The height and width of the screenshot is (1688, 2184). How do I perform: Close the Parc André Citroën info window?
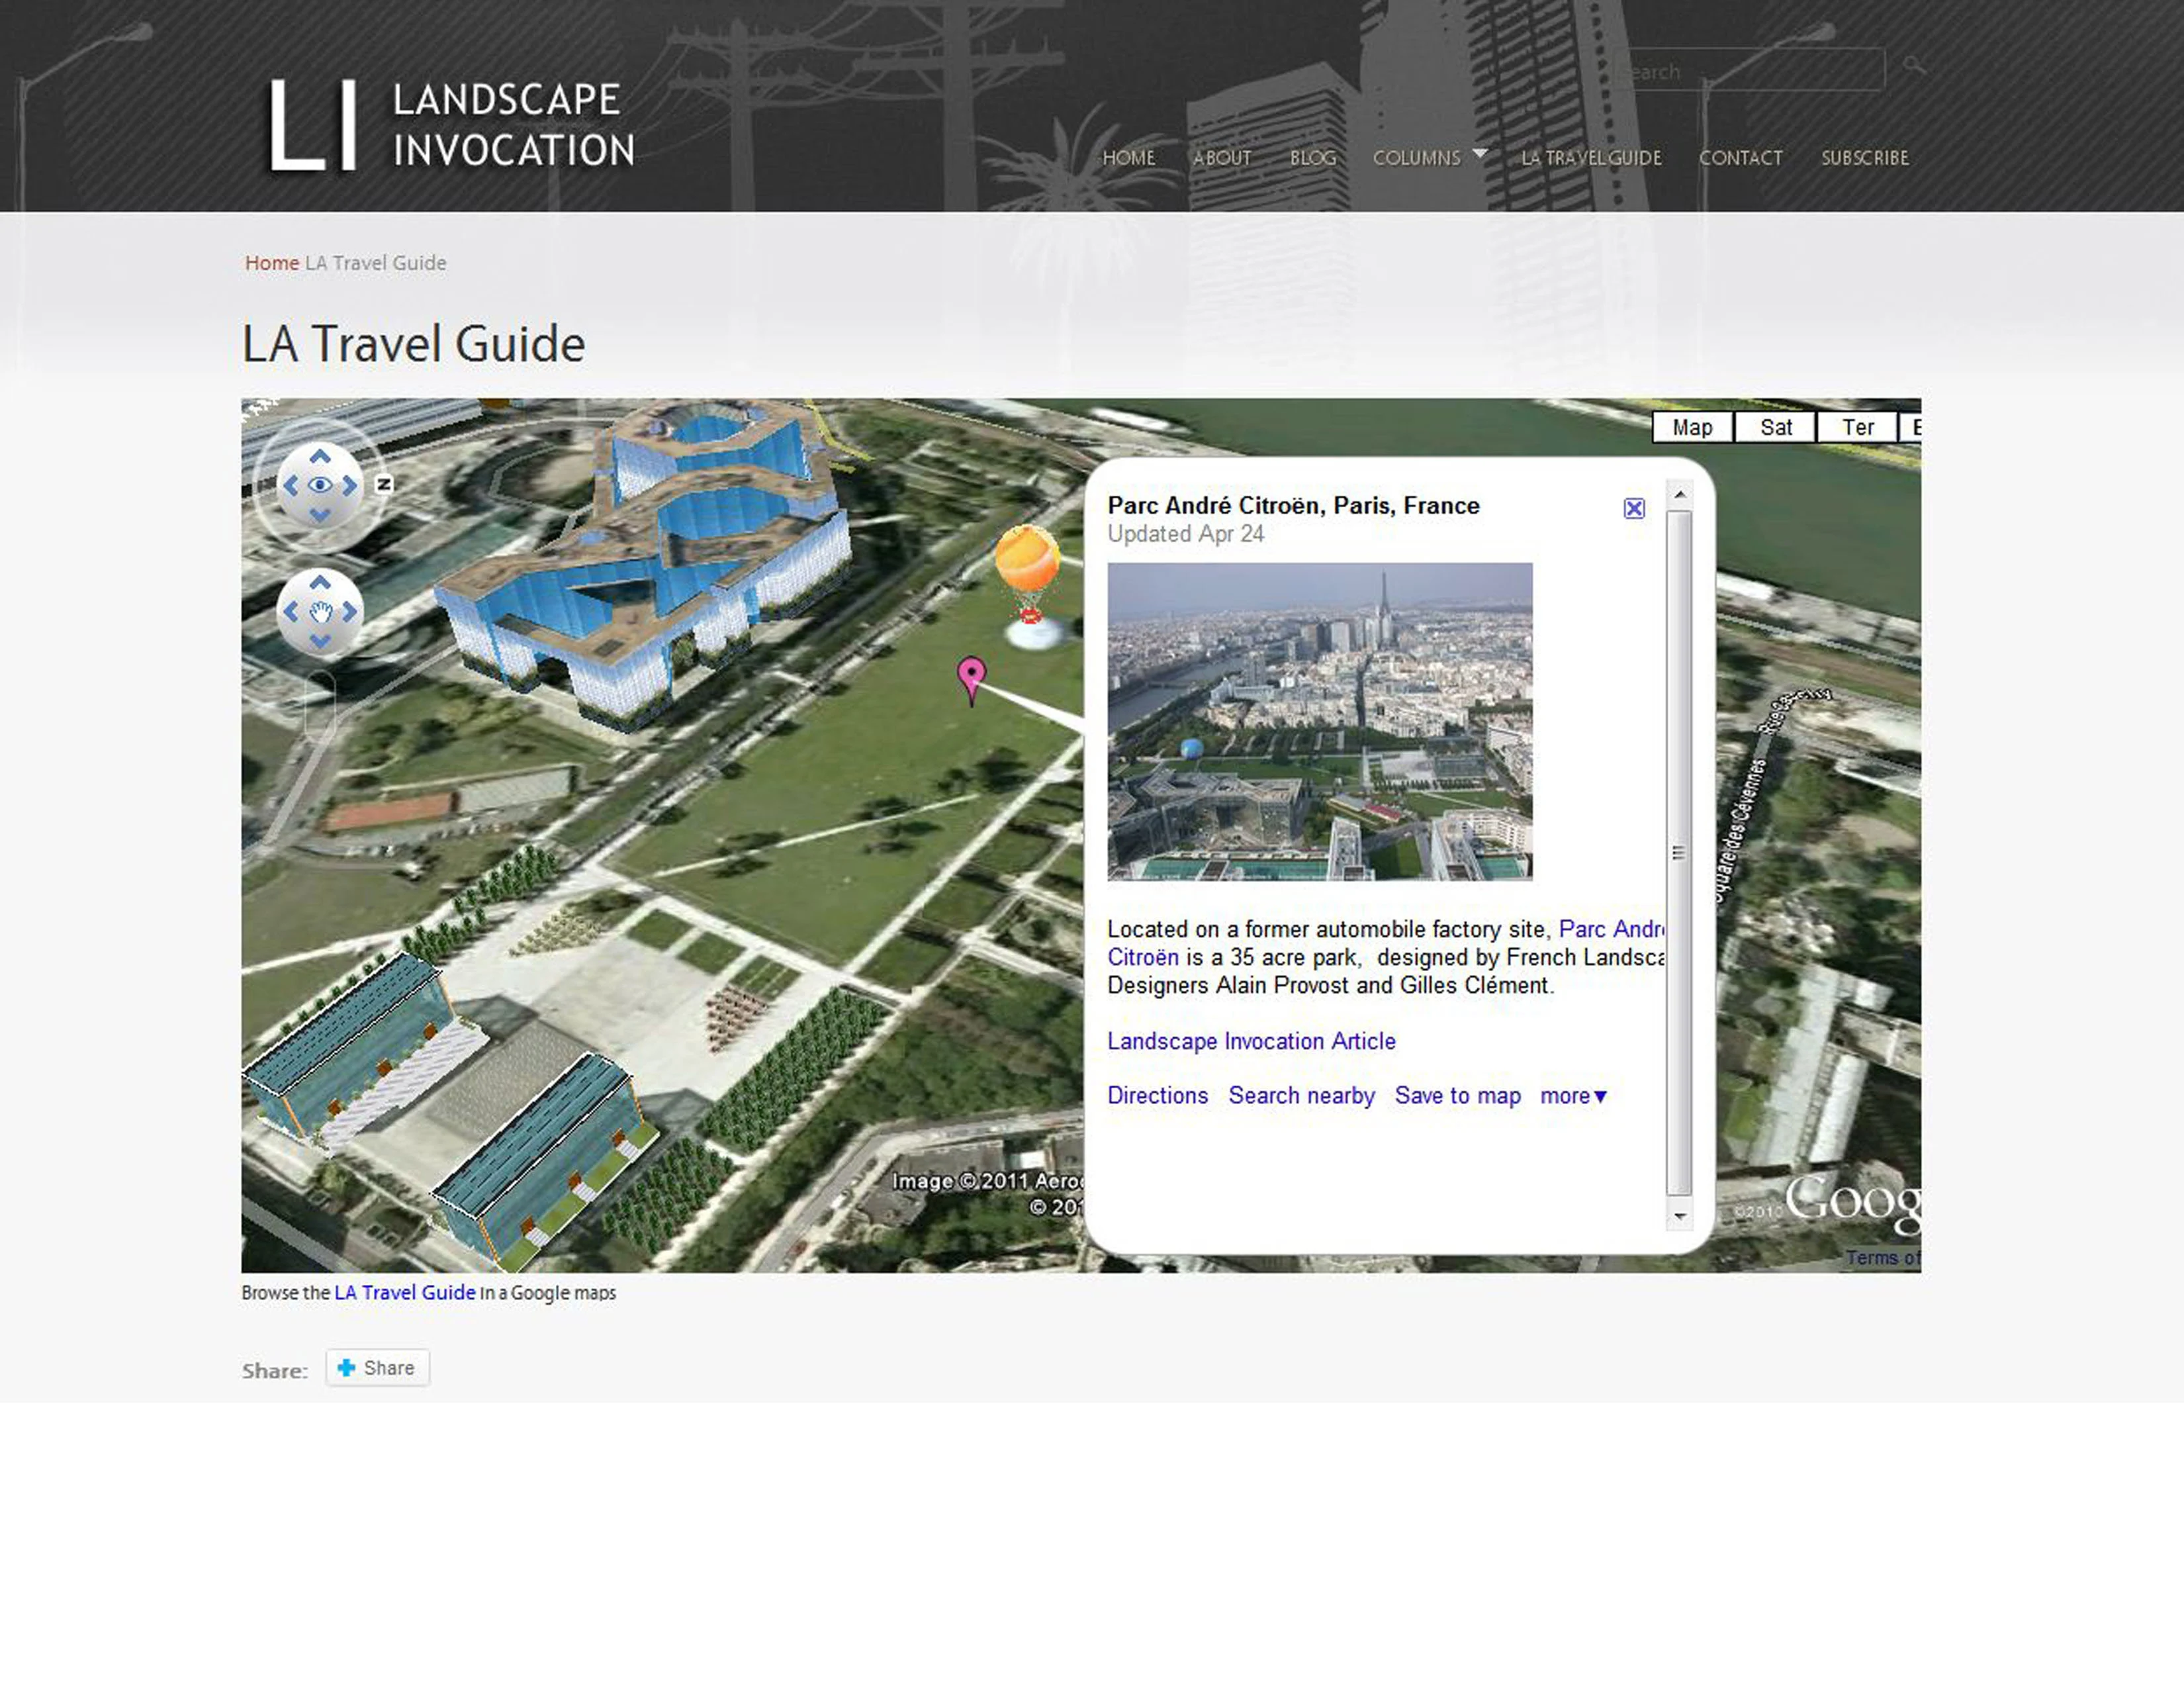(1633, 508)
